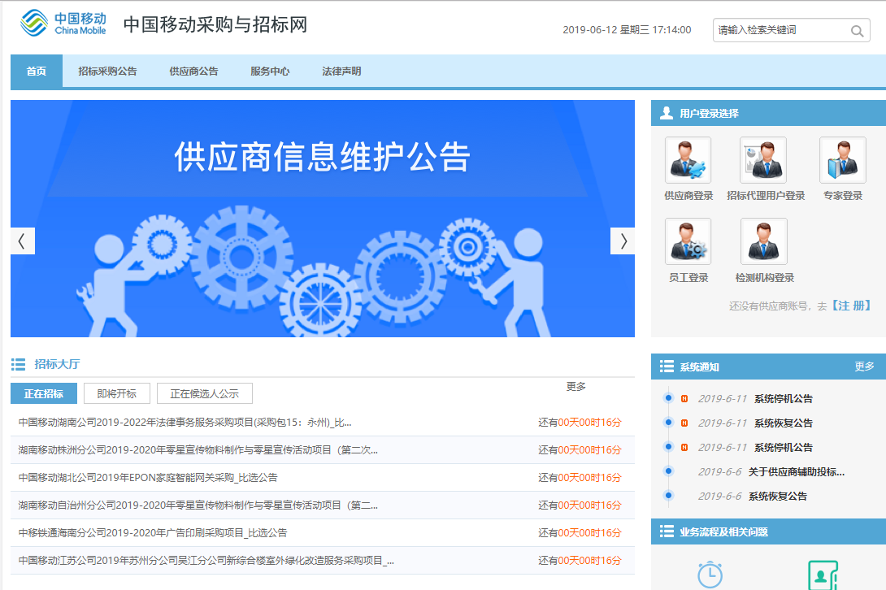This screenshot has width=886, height=590.
Task: Open the third notice 系统停机公告
Action: click(784, 447)
